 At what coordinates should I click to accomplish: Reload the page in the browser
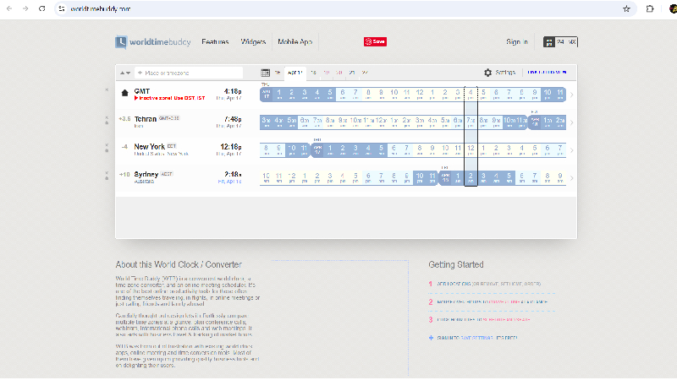[x=41, y=8]
